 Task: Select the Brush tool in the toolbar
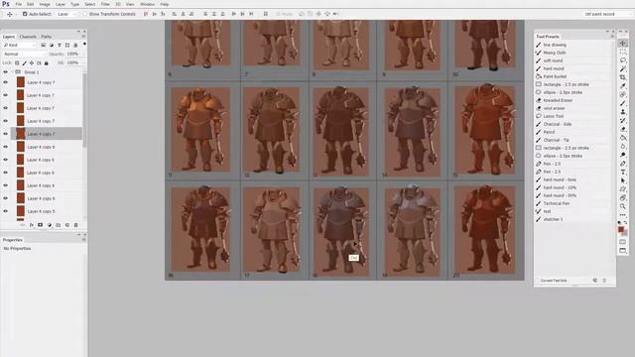(x=622, y=103)
